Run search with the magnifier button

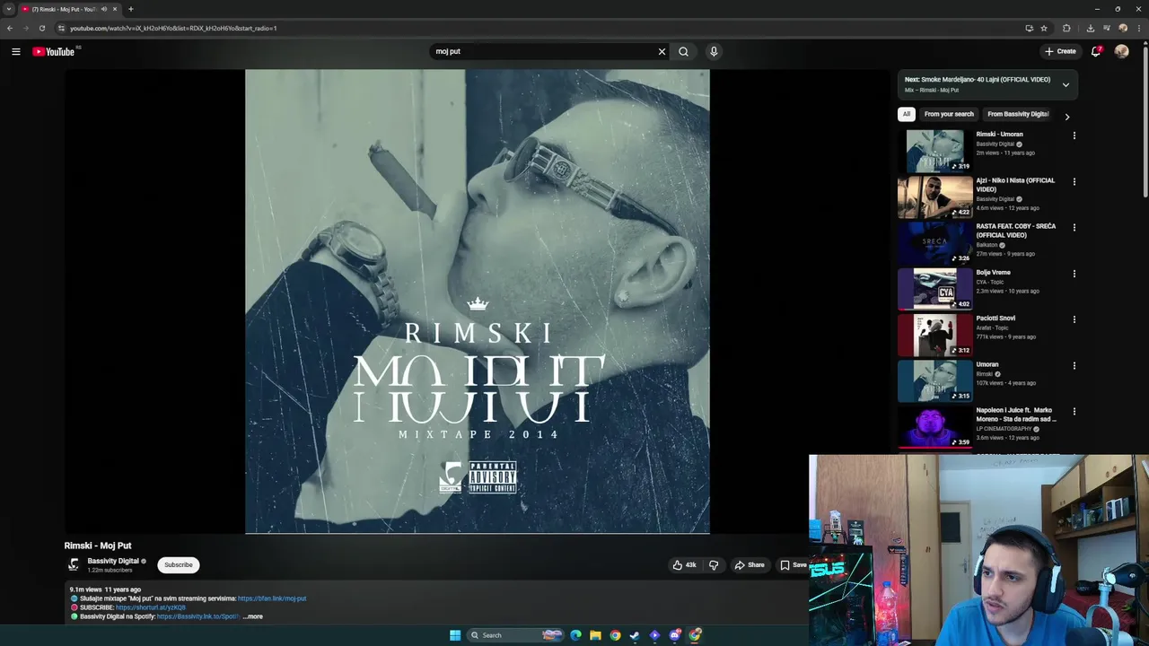pyautogui.click(x=683, y=51)
